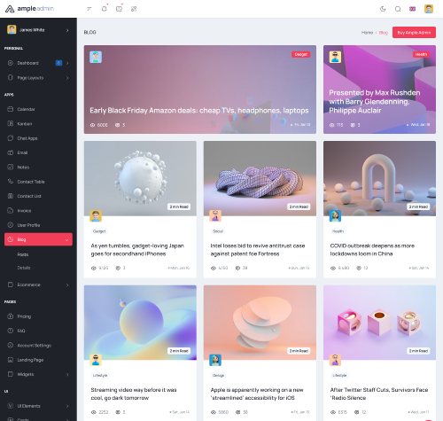Click Gadget category on yen tumbles post

tap(99, 231)
